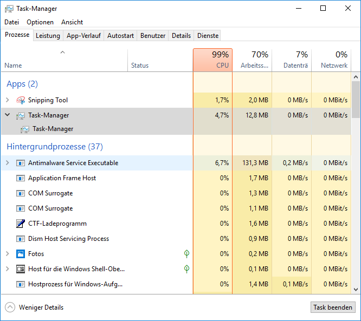Click the Windows Shell host icon

point(21,269)
